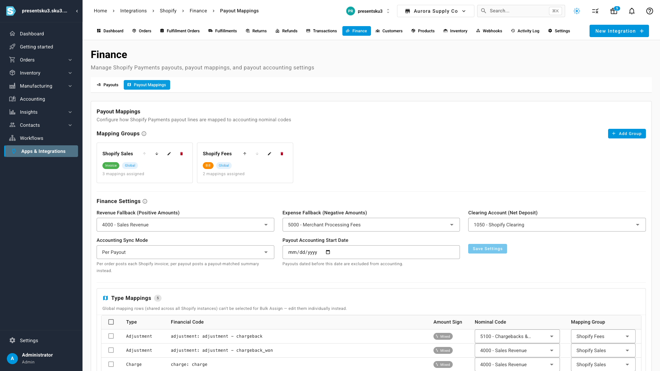Expand Manufacturing in sidebar

click(x=41, y=86)
